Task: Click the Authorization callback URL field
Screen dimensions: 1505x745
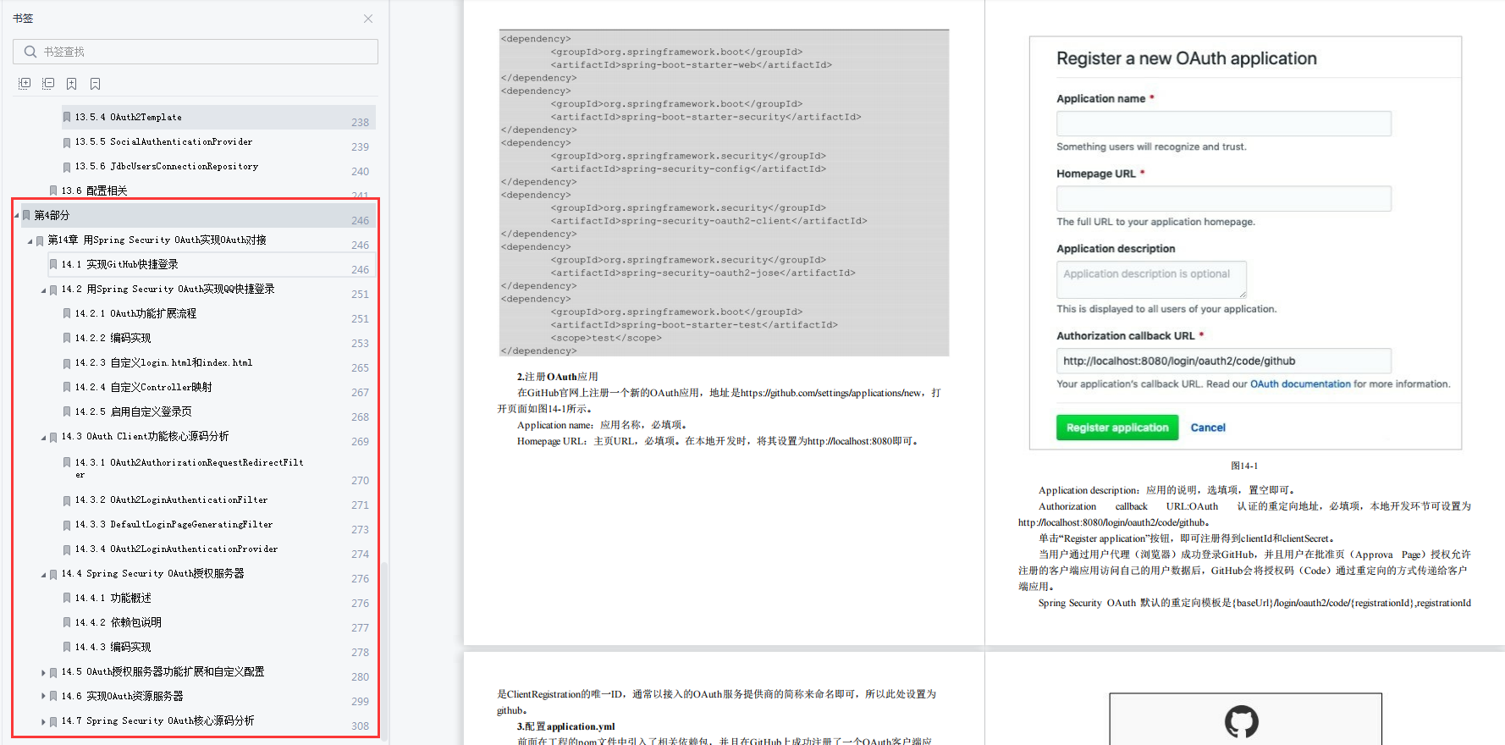Action: [x=1223, y=361]
